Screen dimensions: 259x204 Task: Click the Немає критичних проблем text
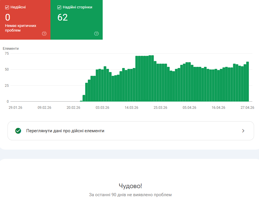21,28
